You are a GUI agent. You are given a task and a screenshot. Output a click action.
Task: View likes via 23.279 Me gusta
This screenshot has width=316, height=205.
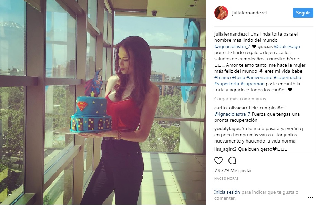pyautogui.click(x=232, y=171)
